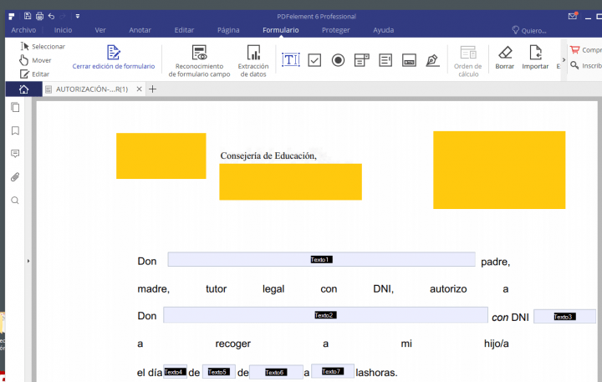Click the Importar button

click(535, 58)
